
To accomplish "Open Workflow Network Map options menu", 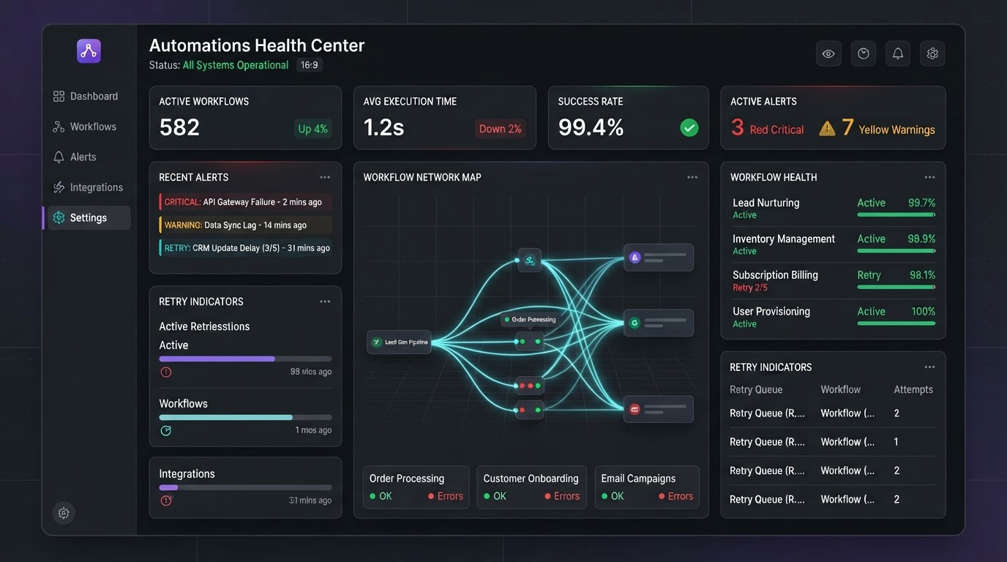I will pos(692,177).
